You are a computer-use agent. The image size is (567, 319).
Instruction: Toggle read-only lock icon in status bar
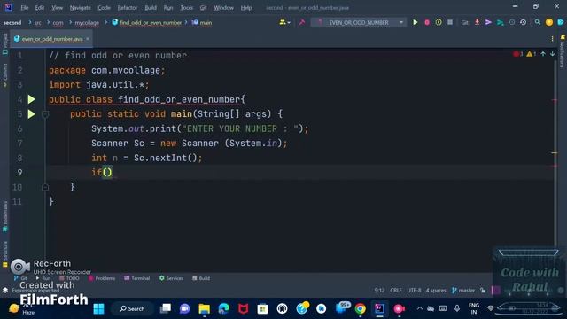[483, 290]
